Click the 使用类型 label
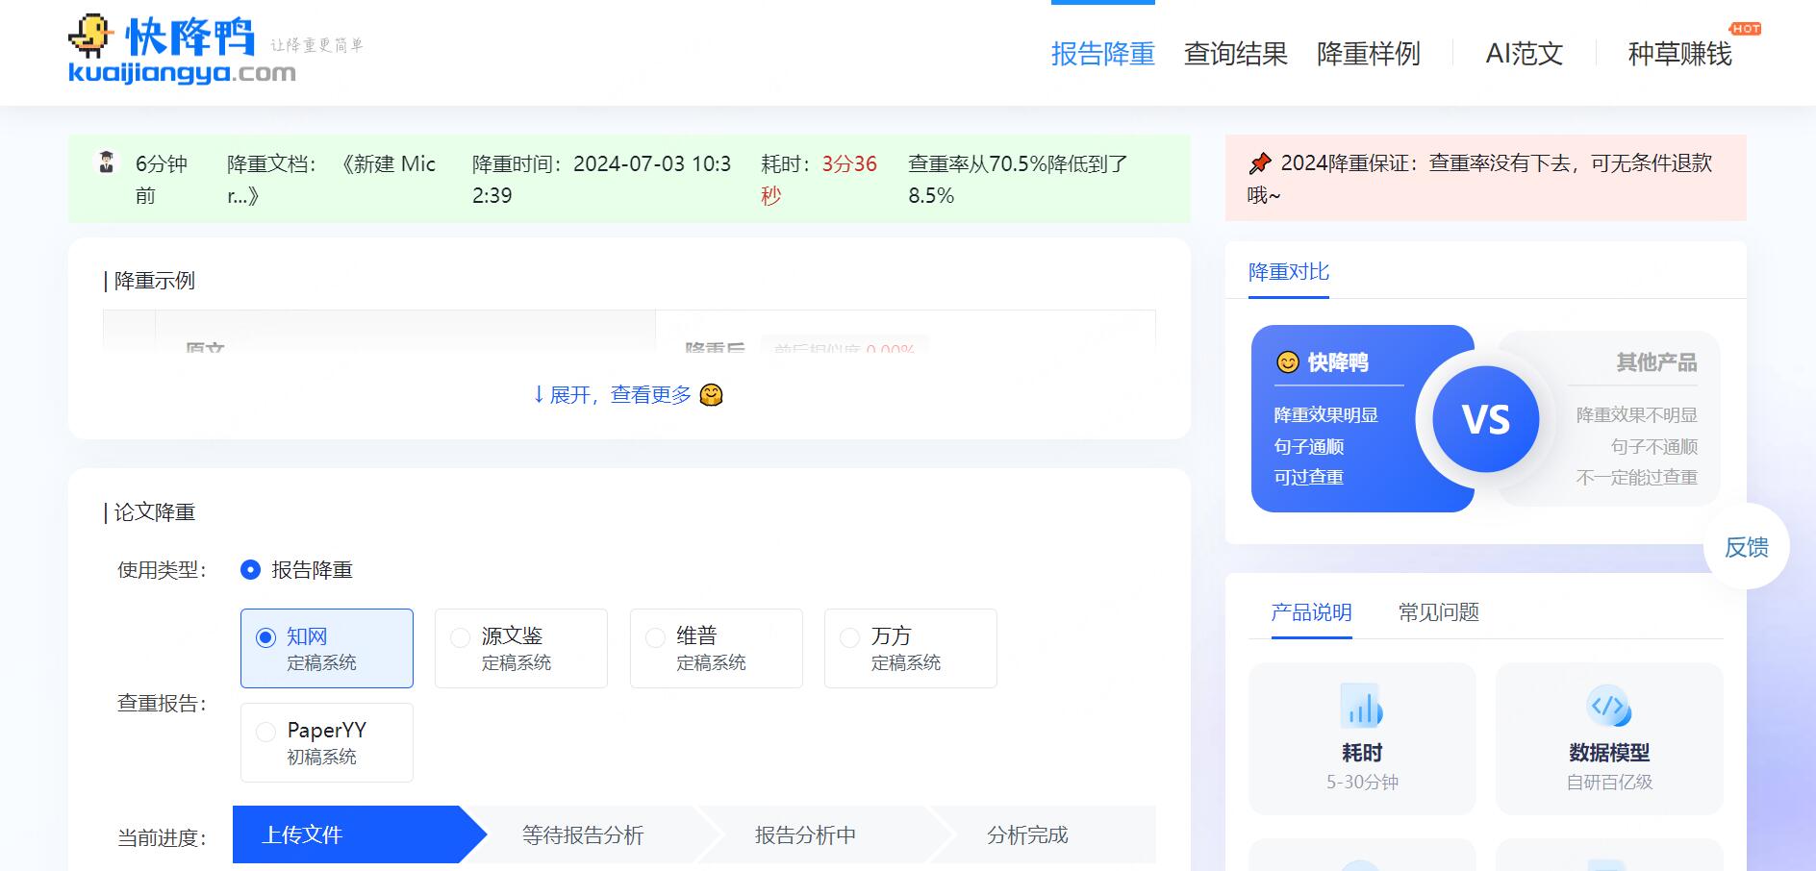 click(x=162, y=570)
